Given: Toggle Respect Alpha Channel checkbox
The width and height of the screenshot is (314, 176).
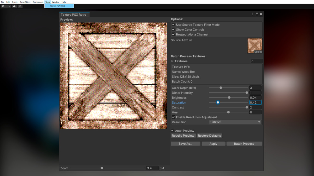Looking at the screenshot, I should (x=173, y=34).
